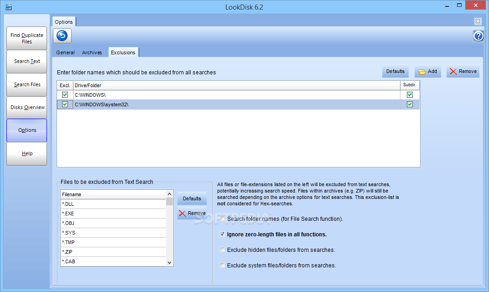The height and width of the screenshot is (292, 489).
Task: Click the Excl. column header
Action: click(x=65, y=85)
